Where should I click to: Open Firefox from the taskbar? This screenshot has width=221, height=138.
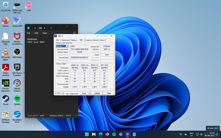107,134
